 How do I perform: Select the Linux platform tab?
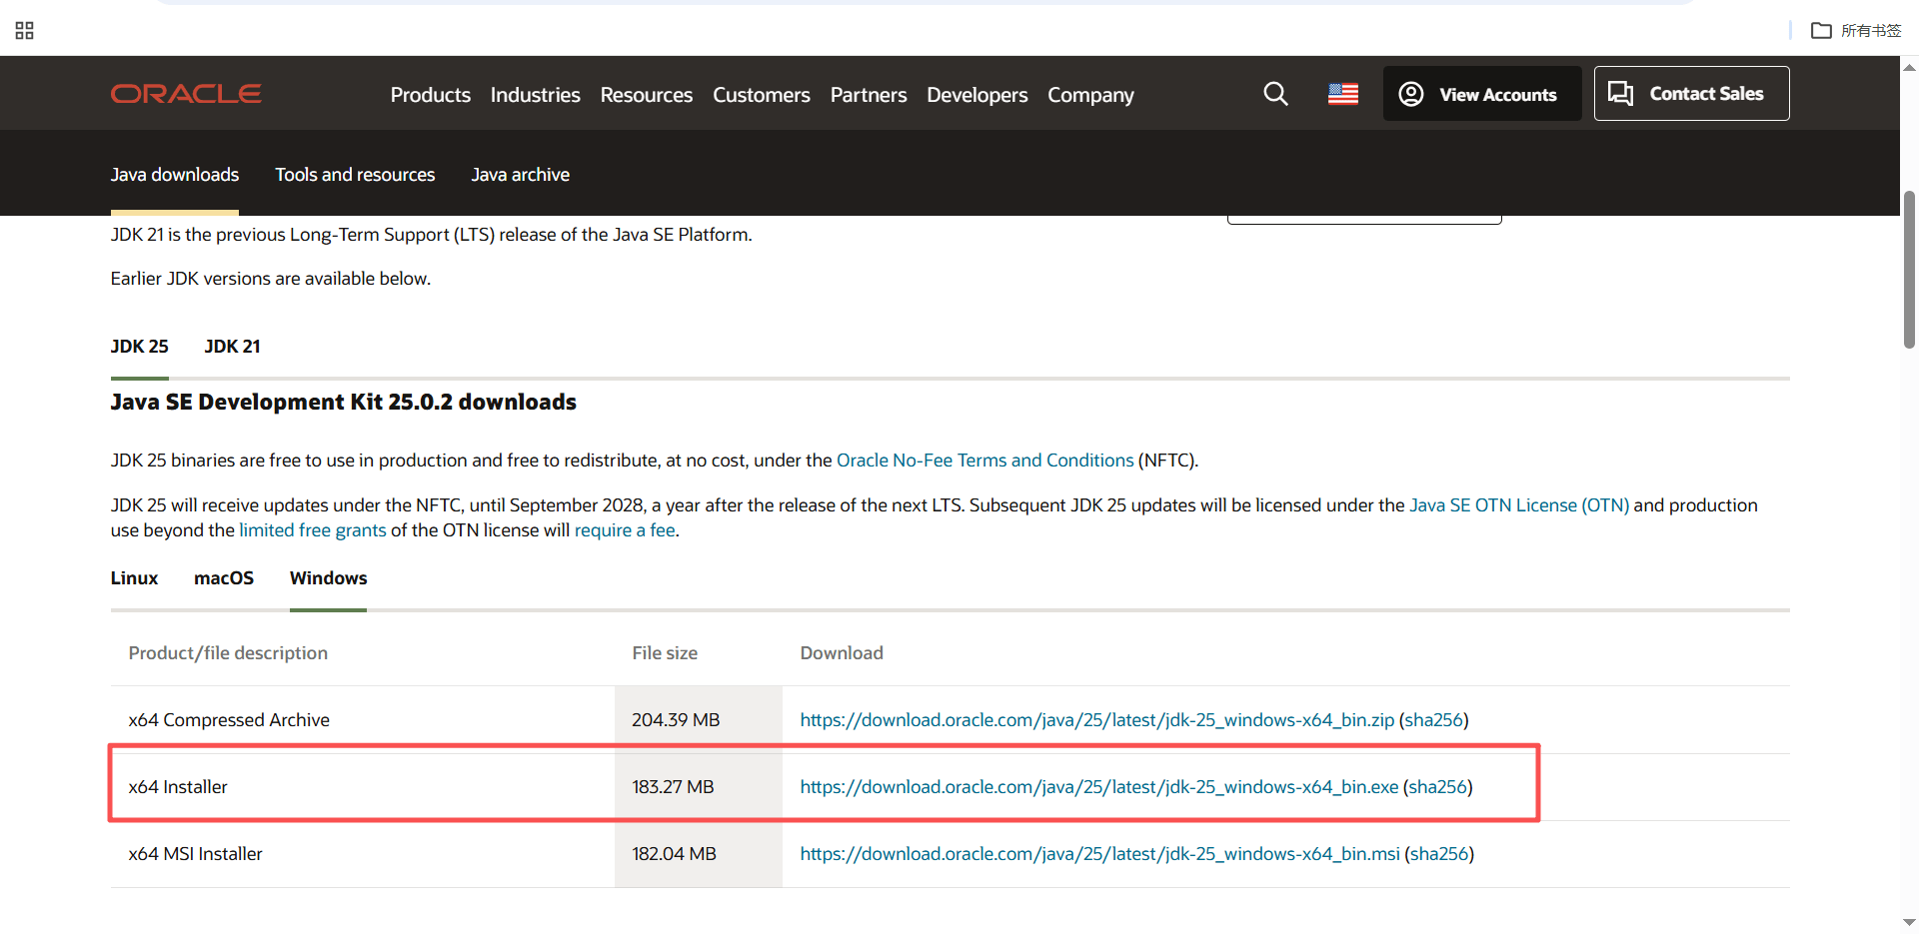tap(135, 578)
